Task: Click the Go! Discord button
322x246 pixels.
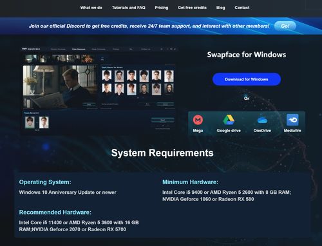Action: pos(285,26)
